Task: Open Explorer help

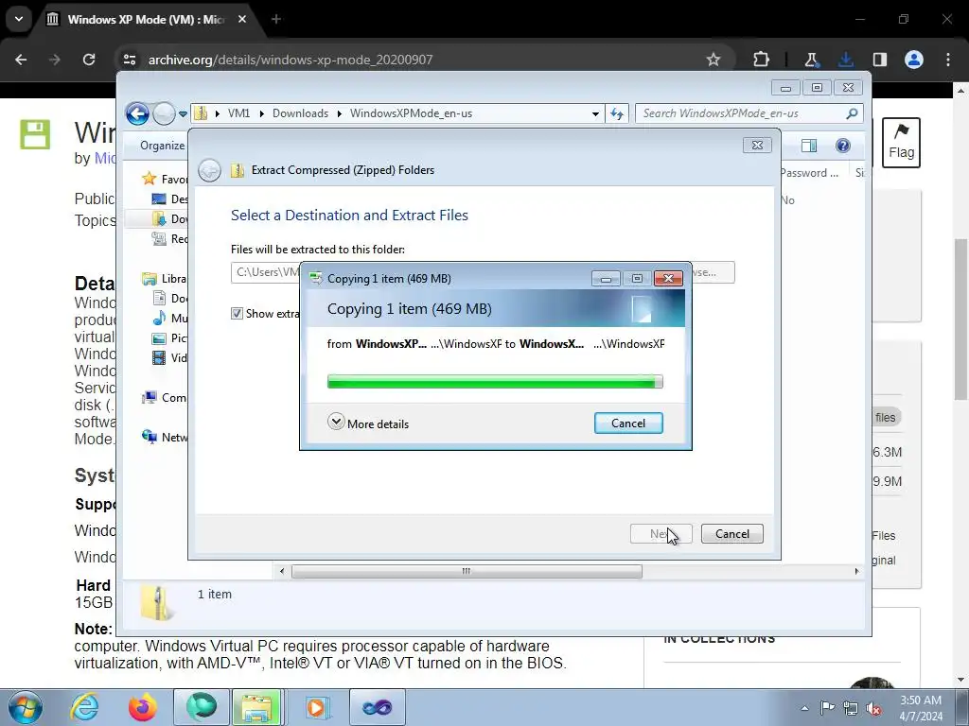Action: [x=843, y=146]
